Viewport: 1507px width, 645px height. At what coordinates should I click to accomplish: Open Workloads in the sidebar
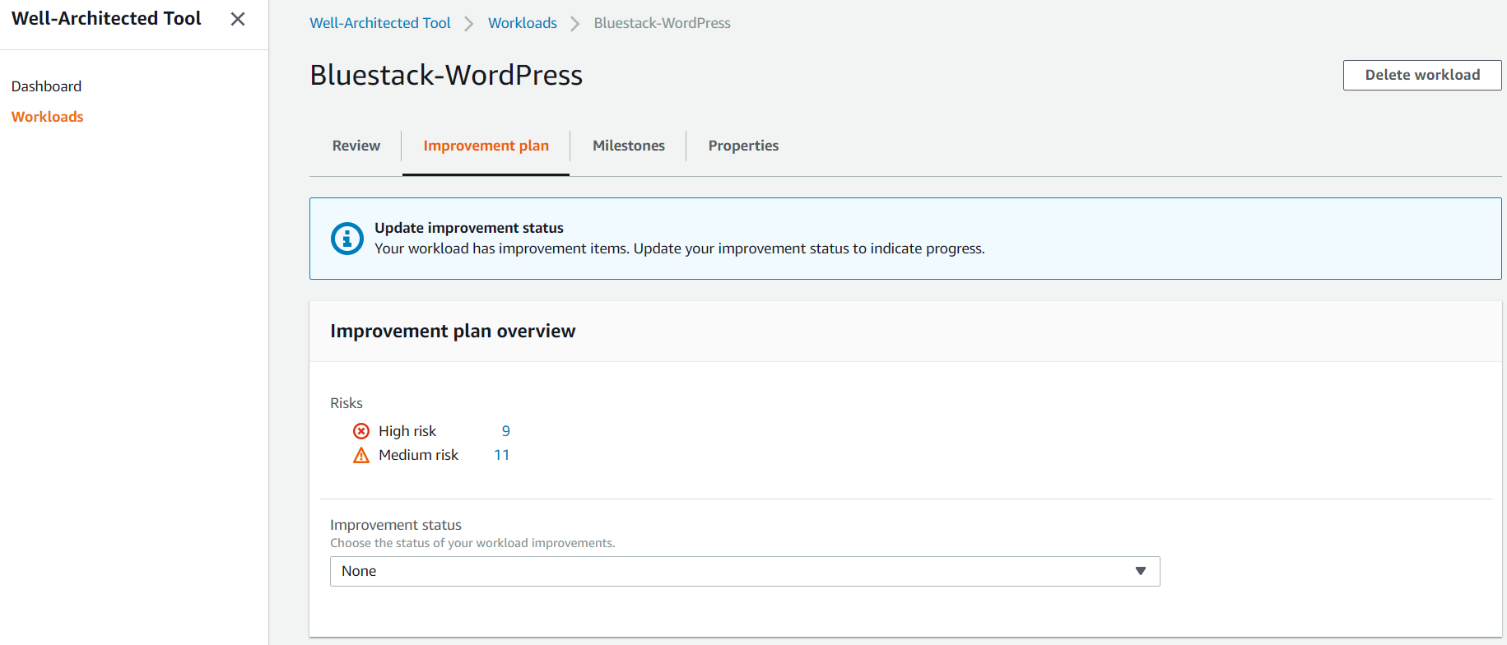click(x=47, y=117)
